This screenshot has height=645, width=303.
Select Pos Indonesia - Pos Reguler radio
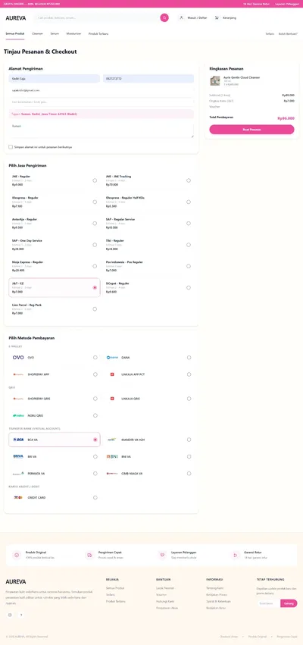click(x=189, y=266)
